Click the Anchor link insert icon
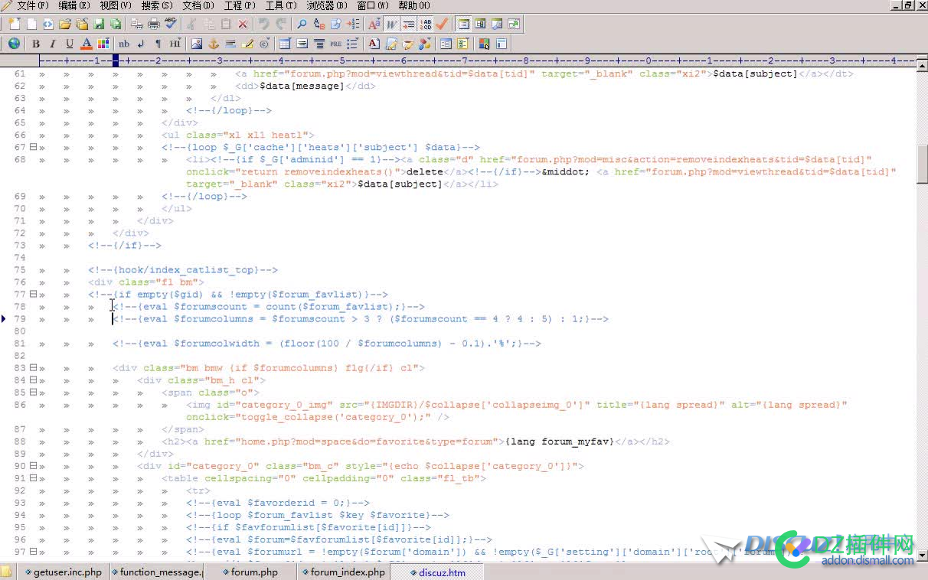928x580 pixels. 214,44
